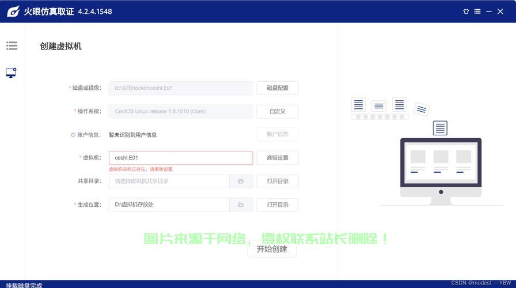Click the 操作系统 label
This screenshot has width=516, height=288.
click(x=89, y=111)
